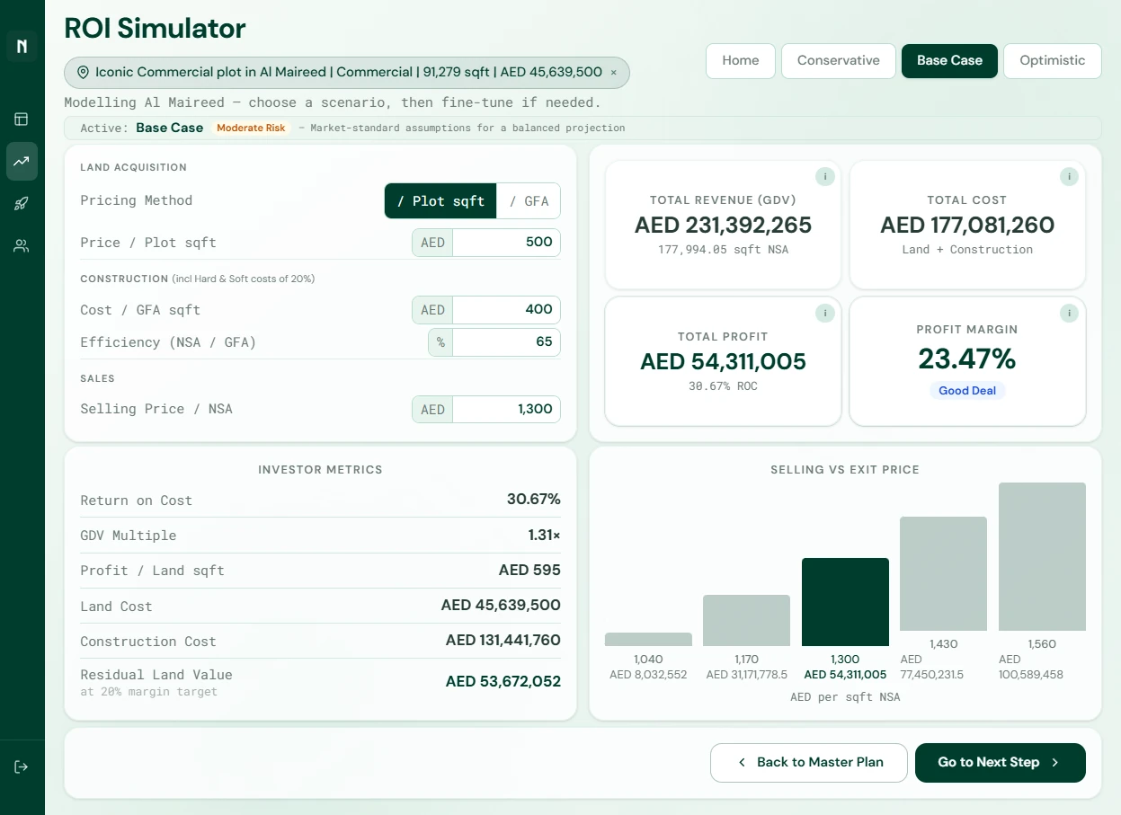Image resolution: width=1121 pixels, height=815 pixels.
Task: Select the / Plot sqft pricing method
Action: pos(440,201)
